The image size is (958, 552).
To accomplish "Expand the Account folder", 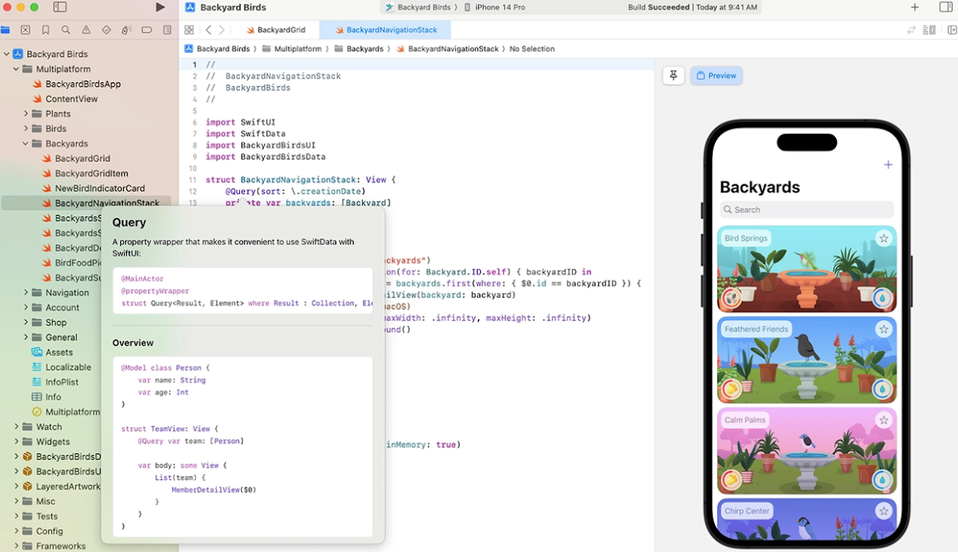I will click(x=26, y=308).
